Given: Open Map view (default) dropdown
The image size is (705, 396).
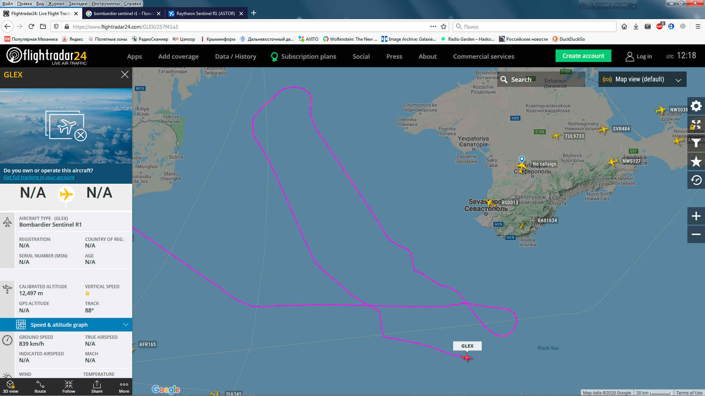Looking at the screenshot, I should tap(642, 79).
